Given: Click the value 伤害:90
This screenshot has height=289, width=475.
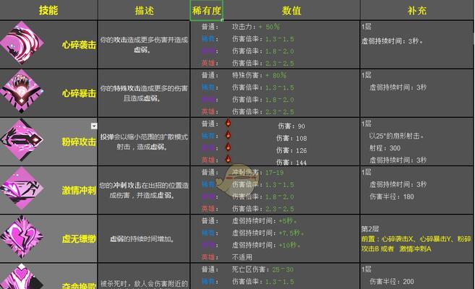Looking at the screenshot, I should point(291,126).
